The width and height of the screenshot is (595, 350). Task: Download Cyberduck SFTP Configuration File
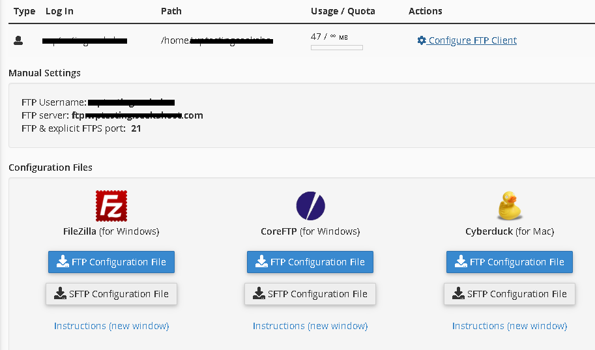point(509,294)
